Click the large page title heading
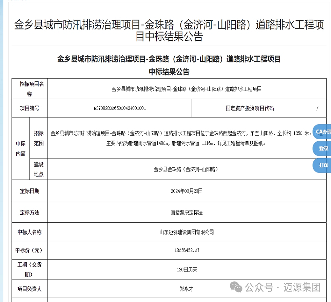Viewport: 331px width, 302px height. click(x=169, y=31)
